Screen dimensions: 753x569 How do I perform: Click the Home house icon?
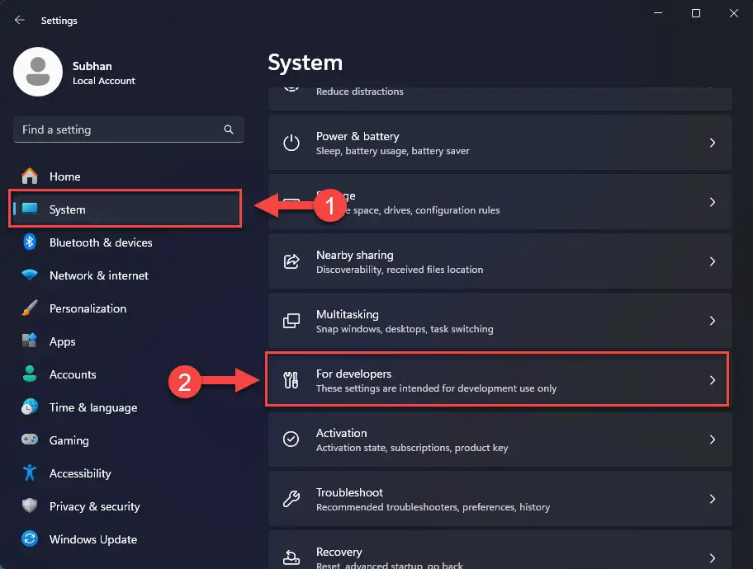[x=30, y=176]
